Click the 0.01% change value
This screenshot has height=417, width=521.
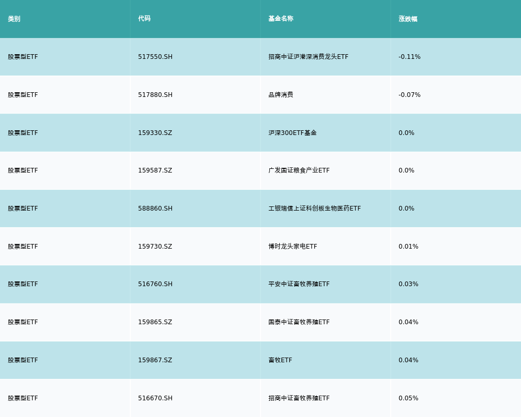pyautogui.click(x=408, y=247)
